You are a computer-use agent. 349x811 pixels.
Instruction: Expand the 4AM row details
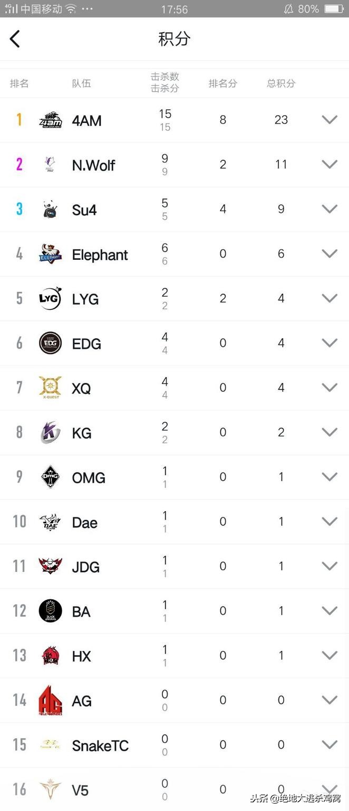[x=329, y=120]
